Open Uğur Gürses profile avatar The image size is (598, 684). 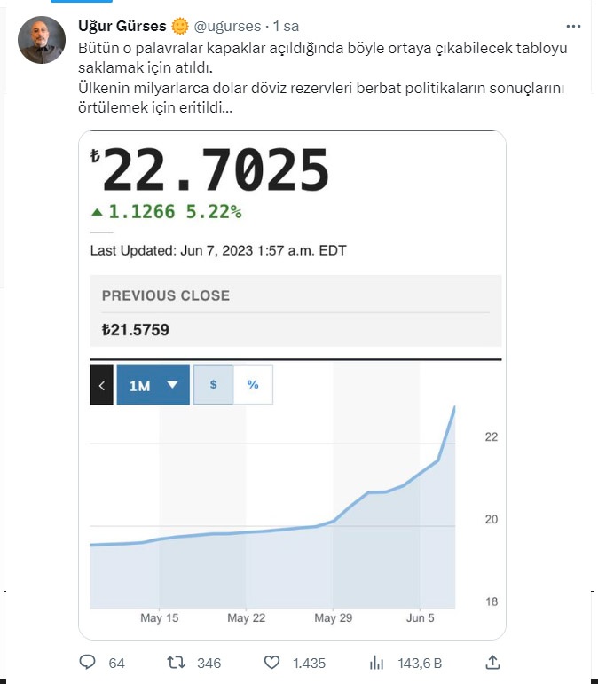point(42,39)
